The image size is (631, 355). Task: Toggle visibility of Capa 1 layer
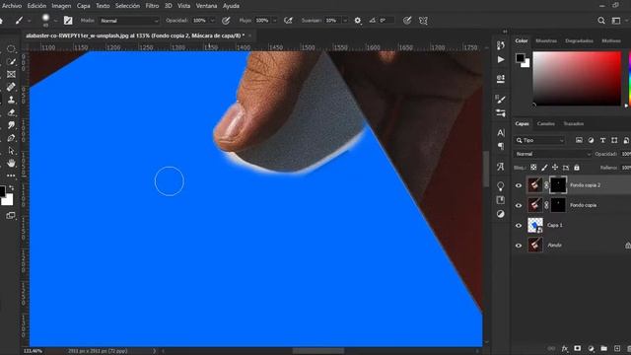pyautogui.click(x=519, y=226)
